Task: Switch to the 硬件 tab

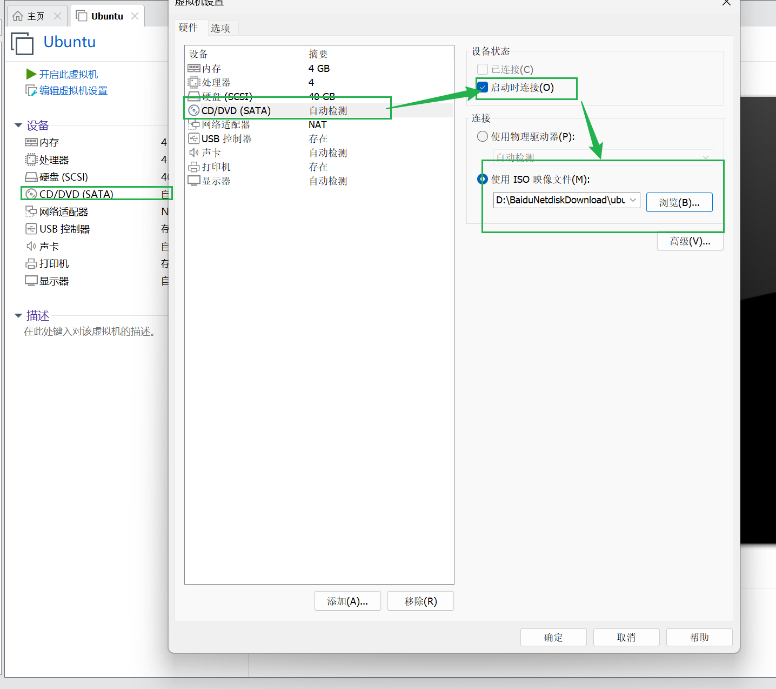Action: [x=189, y=28]
